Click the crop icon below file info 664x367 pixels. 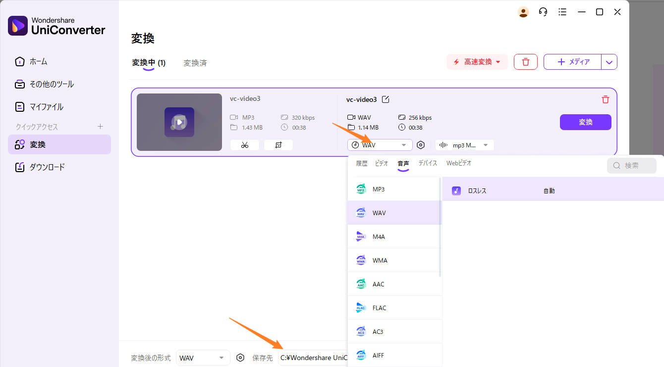coord(278,145)
